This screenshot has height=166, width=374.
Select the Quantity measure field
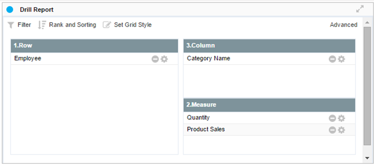tap(198, 118)
